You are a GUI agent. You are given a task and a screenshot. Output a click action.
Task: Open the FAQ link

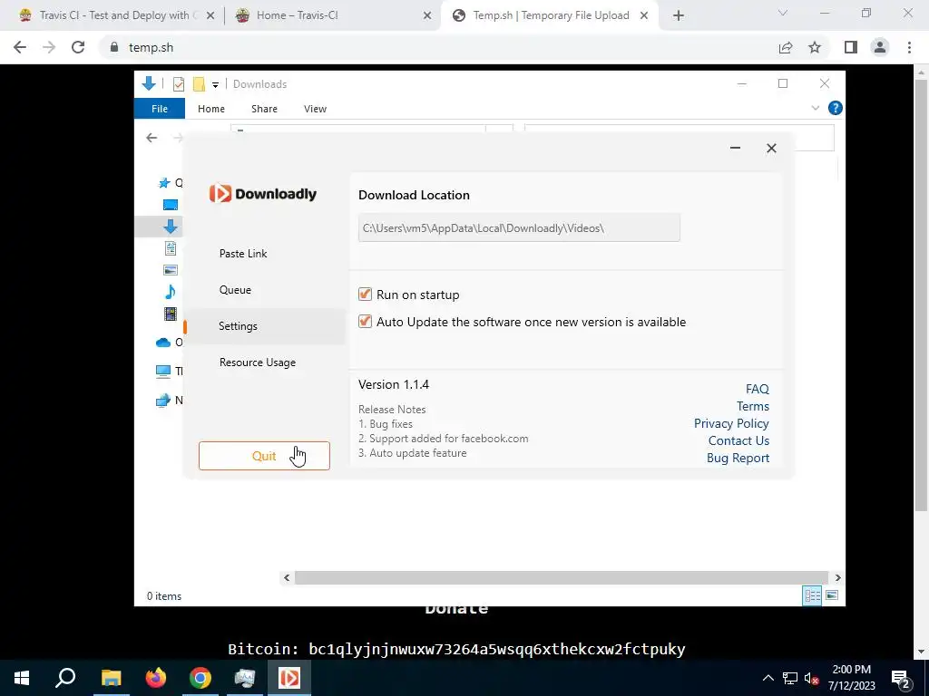point(758,389)
